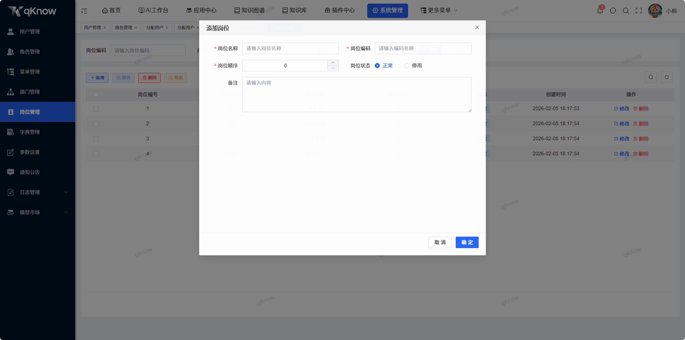Click 删除 in the 18:17:53 row
Viewport: 685px width, 340px height.
pos(641,109)
